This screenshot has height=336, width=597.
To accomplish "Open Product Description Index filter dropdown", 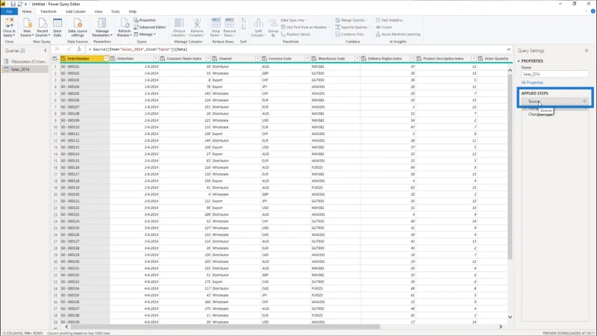I will click(474, 59).
